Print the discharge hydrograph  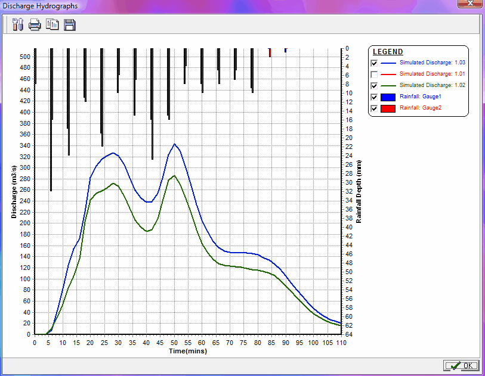click(35, 24)
